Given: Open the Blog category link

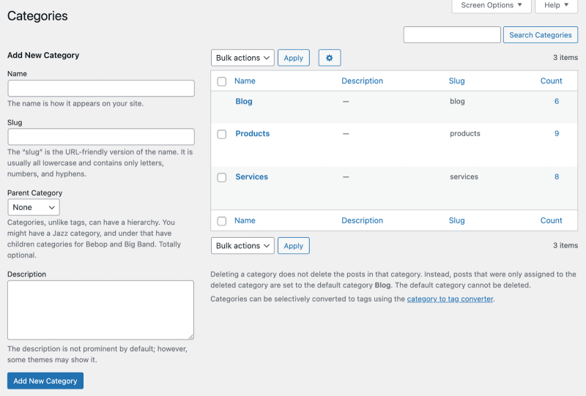Looking at the screenshot, I should [x=244, y=101].
